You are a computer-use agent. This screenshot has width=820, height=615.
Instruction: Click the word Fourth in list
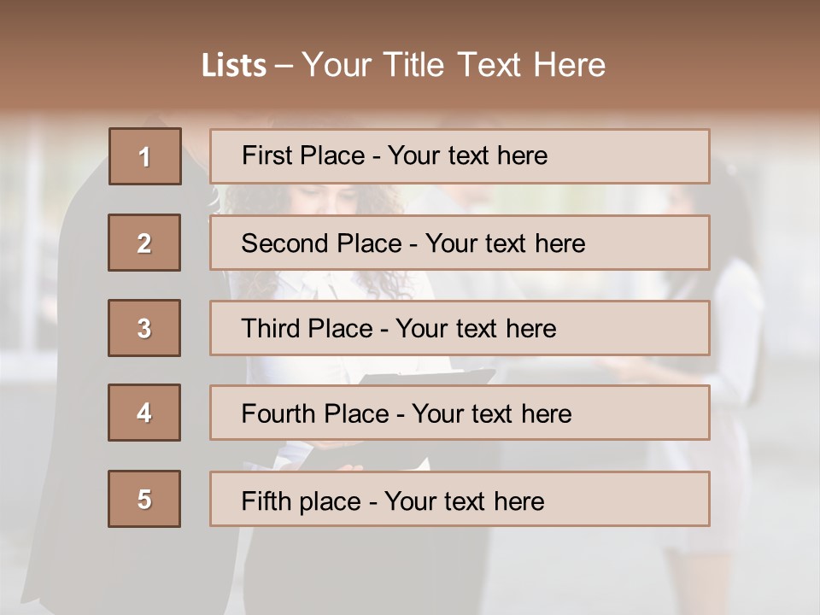(x=277, y=413)
